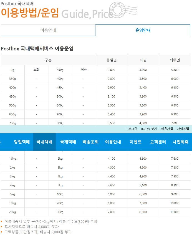Click the 착불배송시 surcharge note
The width and height of the screenshot is (192, 235).
[x=51, y=221]
